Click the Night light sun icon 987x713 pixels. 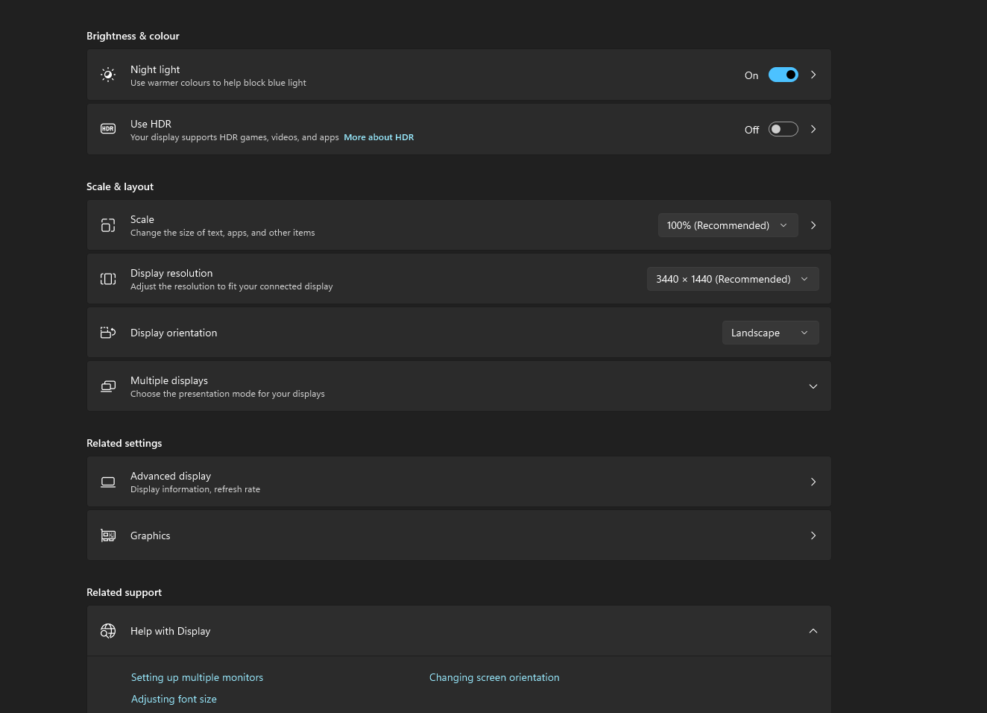click(108, 75)
